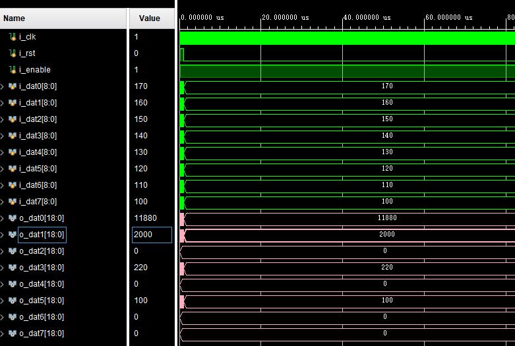Click the value 220 in Value column
This screenshot has width=515, height=346.
pos(140,267)
